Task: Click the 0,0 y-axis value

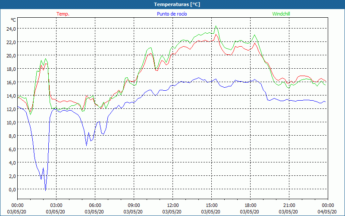Action: [x=12, y=189]
